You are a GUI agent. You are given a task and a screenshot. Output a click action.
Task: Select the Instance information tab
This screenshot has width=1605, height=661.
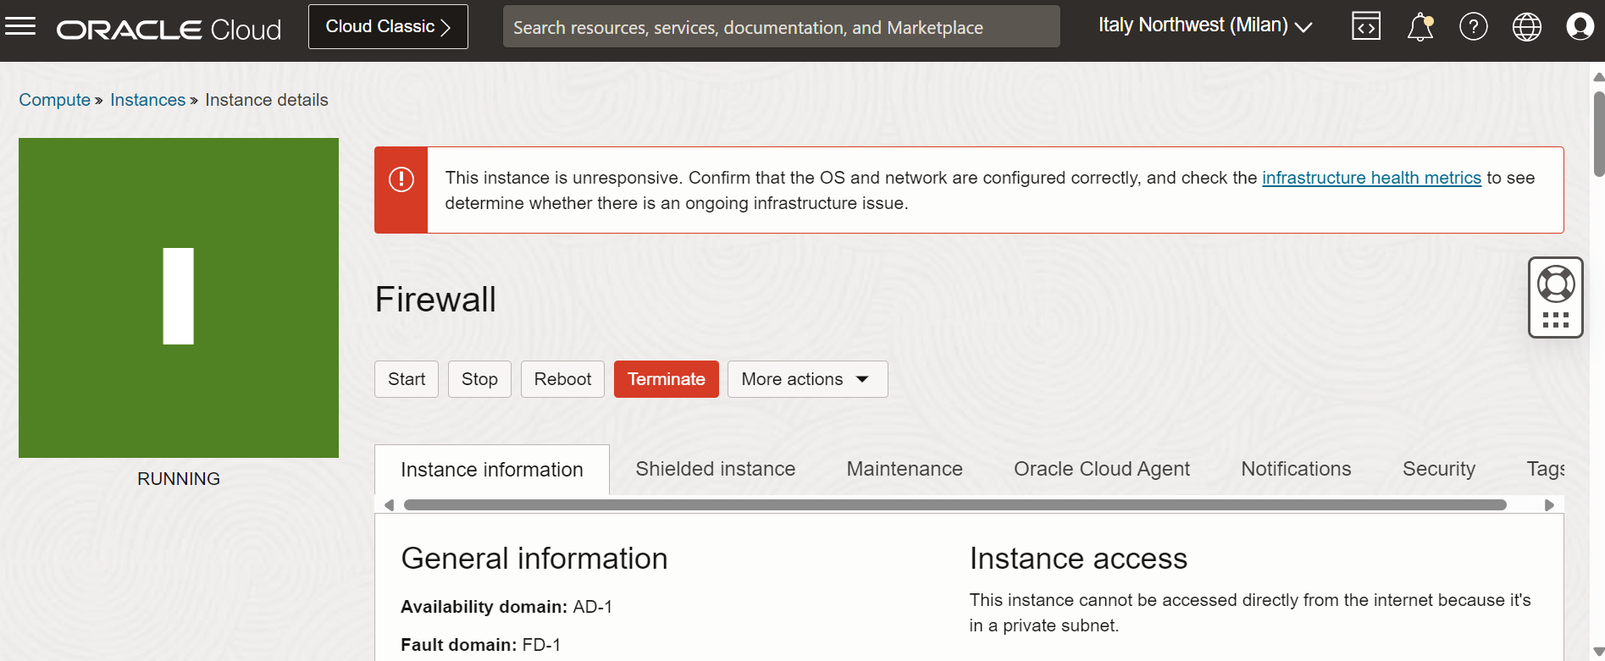pos(492,470)
